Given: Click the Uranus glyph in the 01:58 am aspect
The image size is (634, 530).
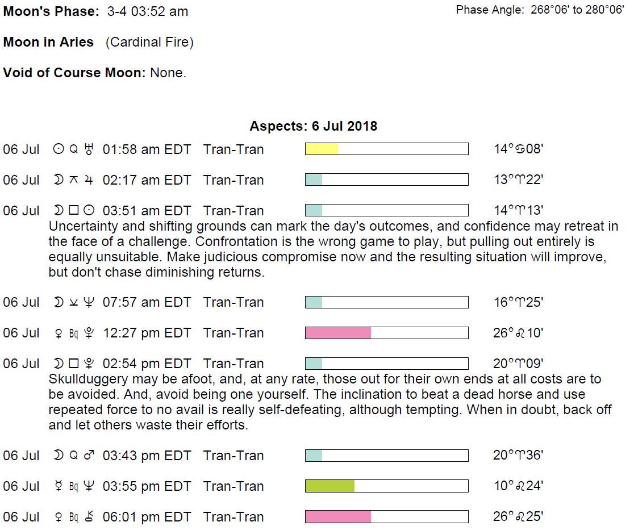Looking at the screenshot, I should click(88, 149).
